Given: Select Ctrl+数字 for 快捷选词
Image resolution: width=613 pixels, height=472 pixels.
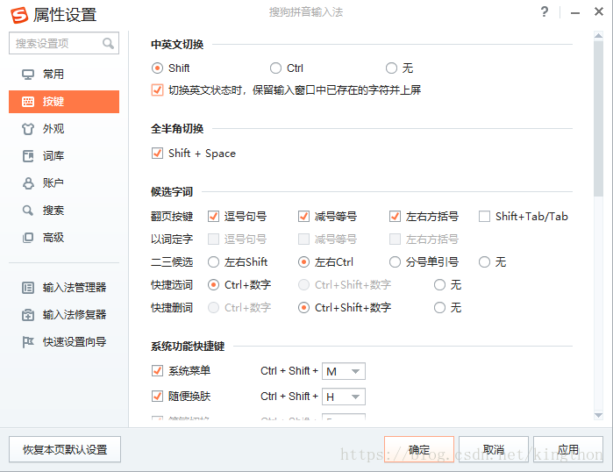Looking at the screenshot, I should coord(213,284).
